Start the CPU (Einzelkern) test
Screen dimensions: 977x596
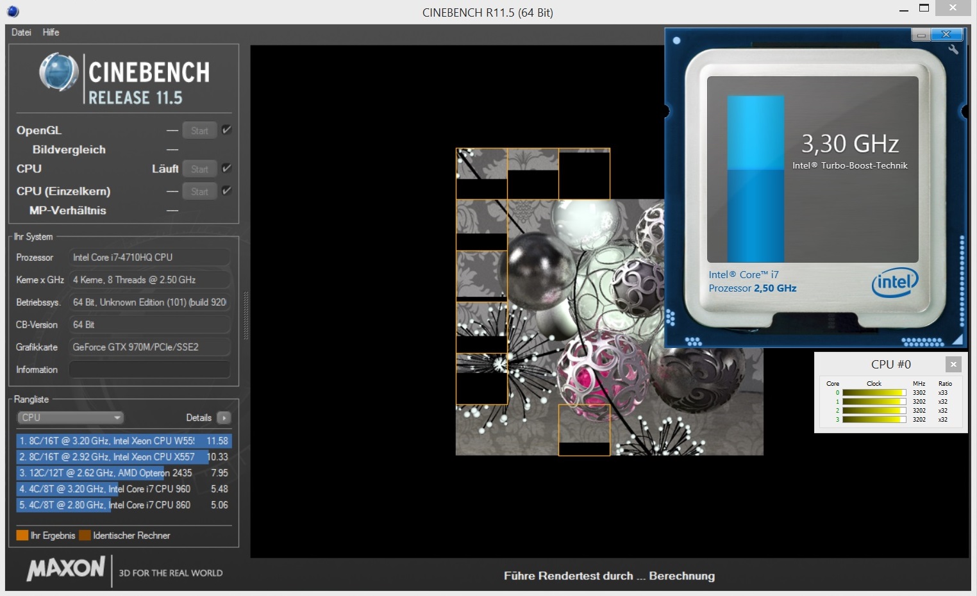click(199, 192)
